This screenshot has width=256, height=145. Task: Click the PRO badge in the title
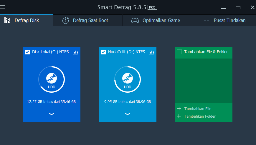coord(152,7)
